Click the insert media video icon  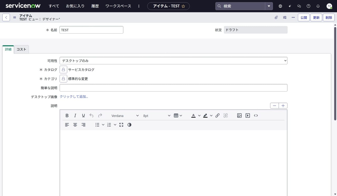pos(247,115)
